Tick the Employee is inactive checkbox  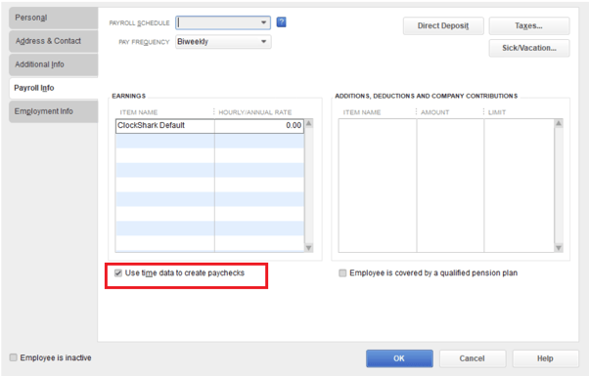[13, 357]
